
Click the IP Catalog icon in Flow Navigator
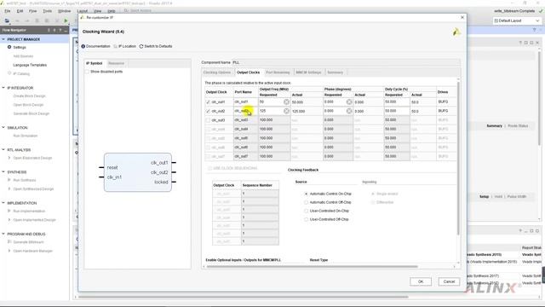(x=9, y=73)
